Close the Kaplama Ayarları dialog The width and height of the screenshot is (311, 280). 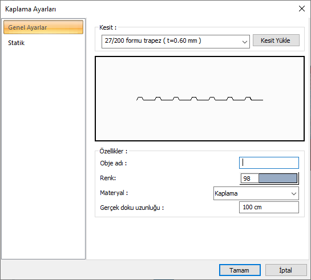[x=302, y=9]
